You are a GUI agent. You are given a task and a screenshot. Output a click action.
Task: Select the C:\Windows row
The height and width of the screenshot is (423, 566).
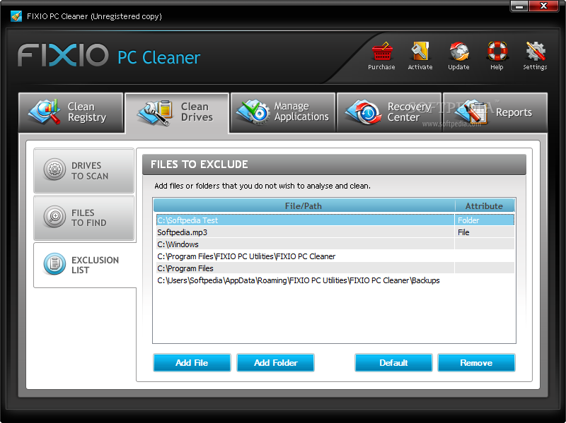coord(335,244)
